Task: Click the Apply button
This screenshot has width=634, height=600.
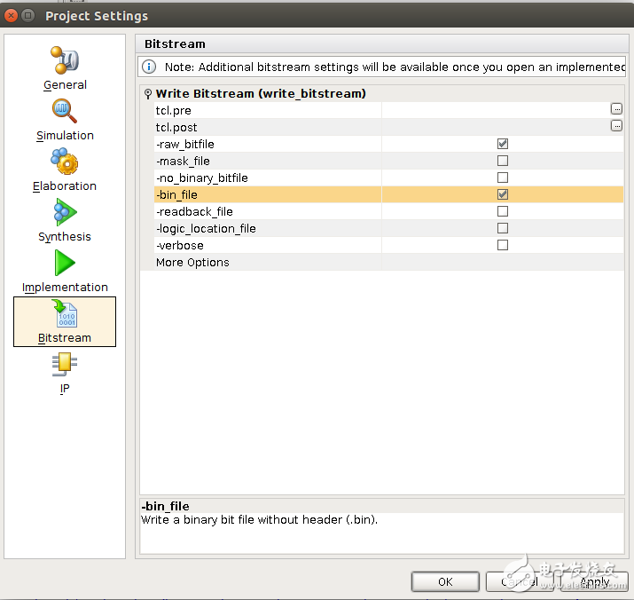Action: tap(594, 581)
